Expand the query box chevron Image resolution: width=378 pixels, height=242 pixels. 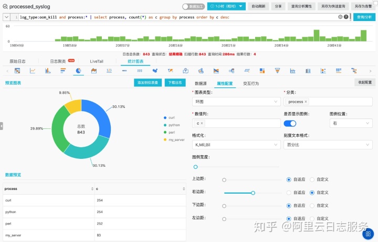(x=6, y=17)
